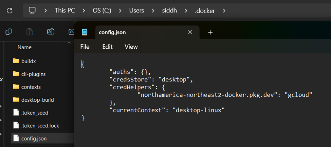Click OS (C:) in the breadcrumb
This screenshot has width=331, height=147.
pos(102,10)
